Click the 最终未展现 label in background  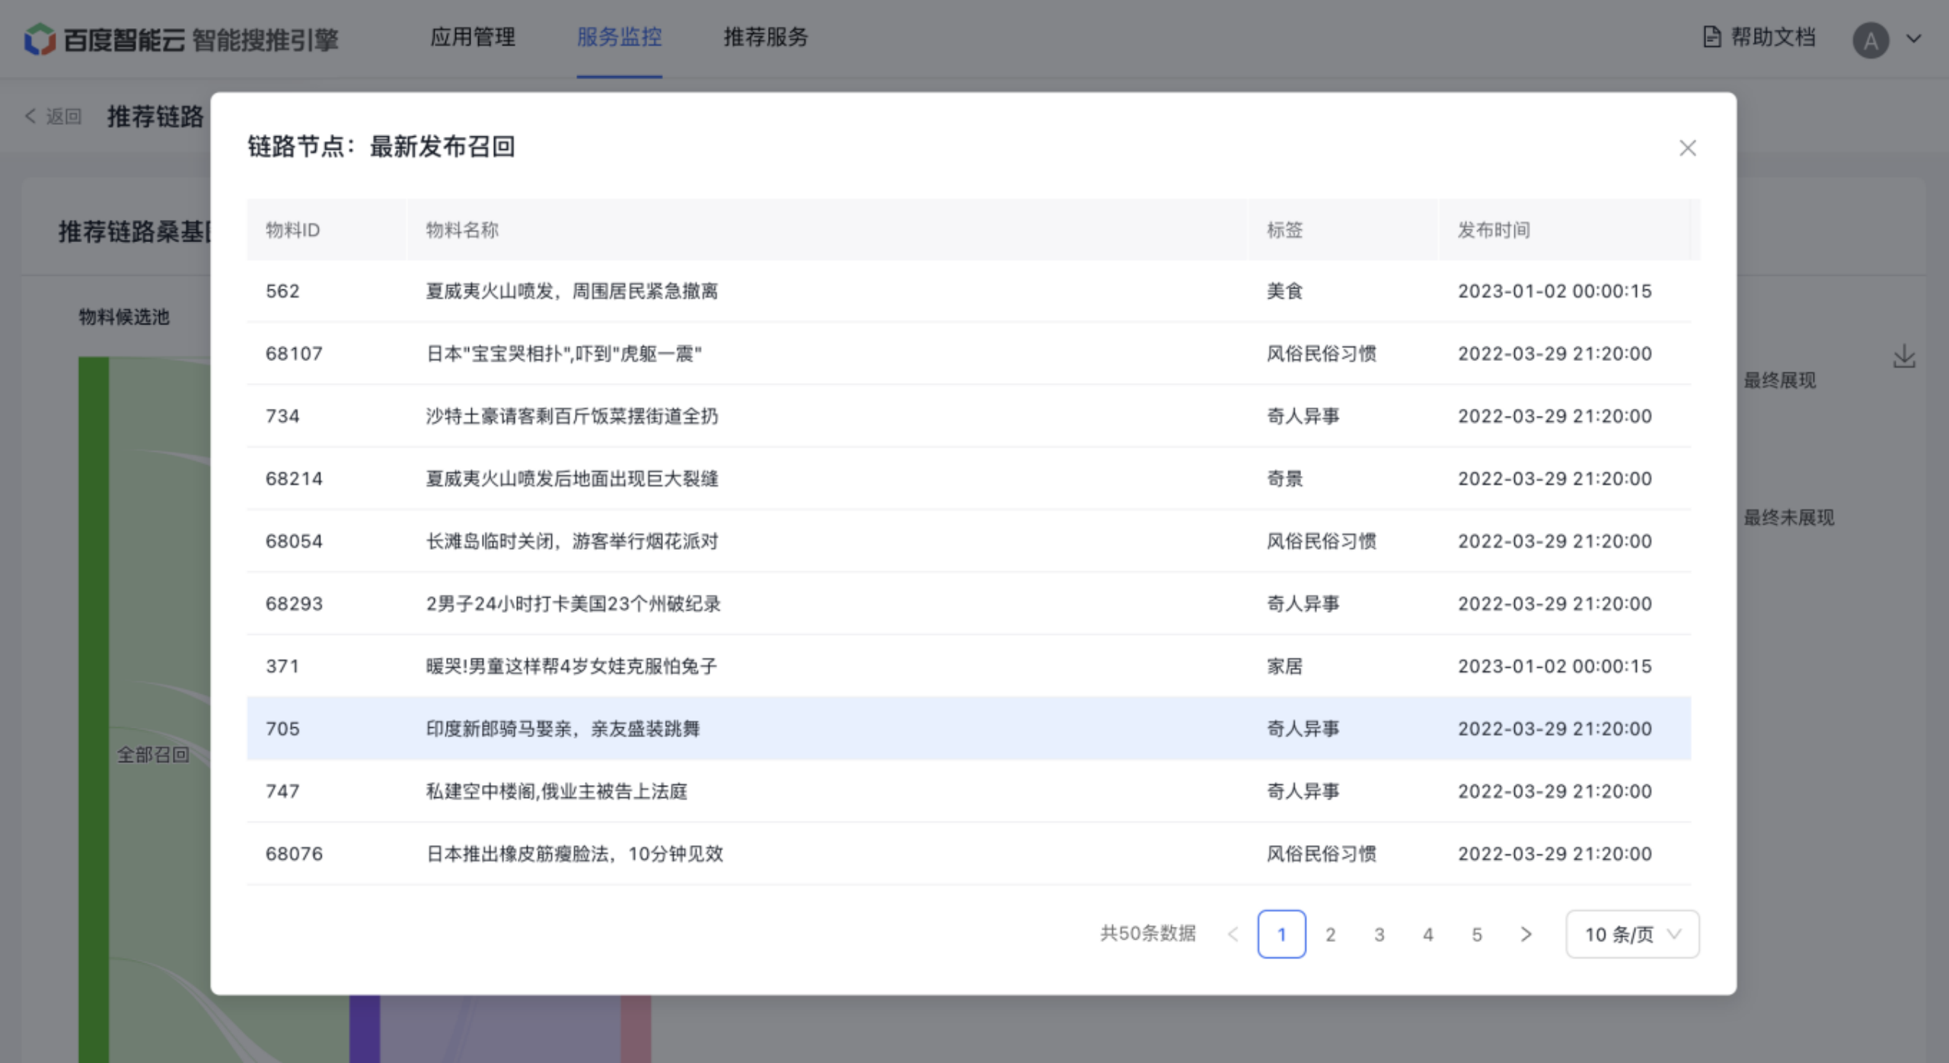1789,518
